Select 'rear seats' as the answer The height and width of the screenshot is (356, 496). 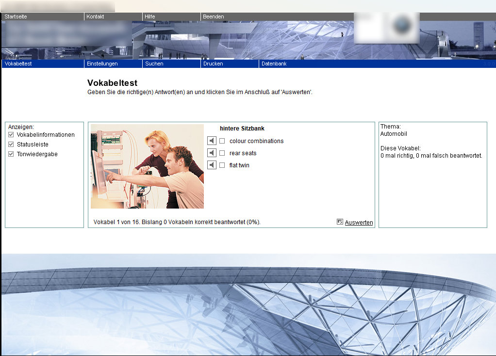pyautogui.click(x=222, y=153)
